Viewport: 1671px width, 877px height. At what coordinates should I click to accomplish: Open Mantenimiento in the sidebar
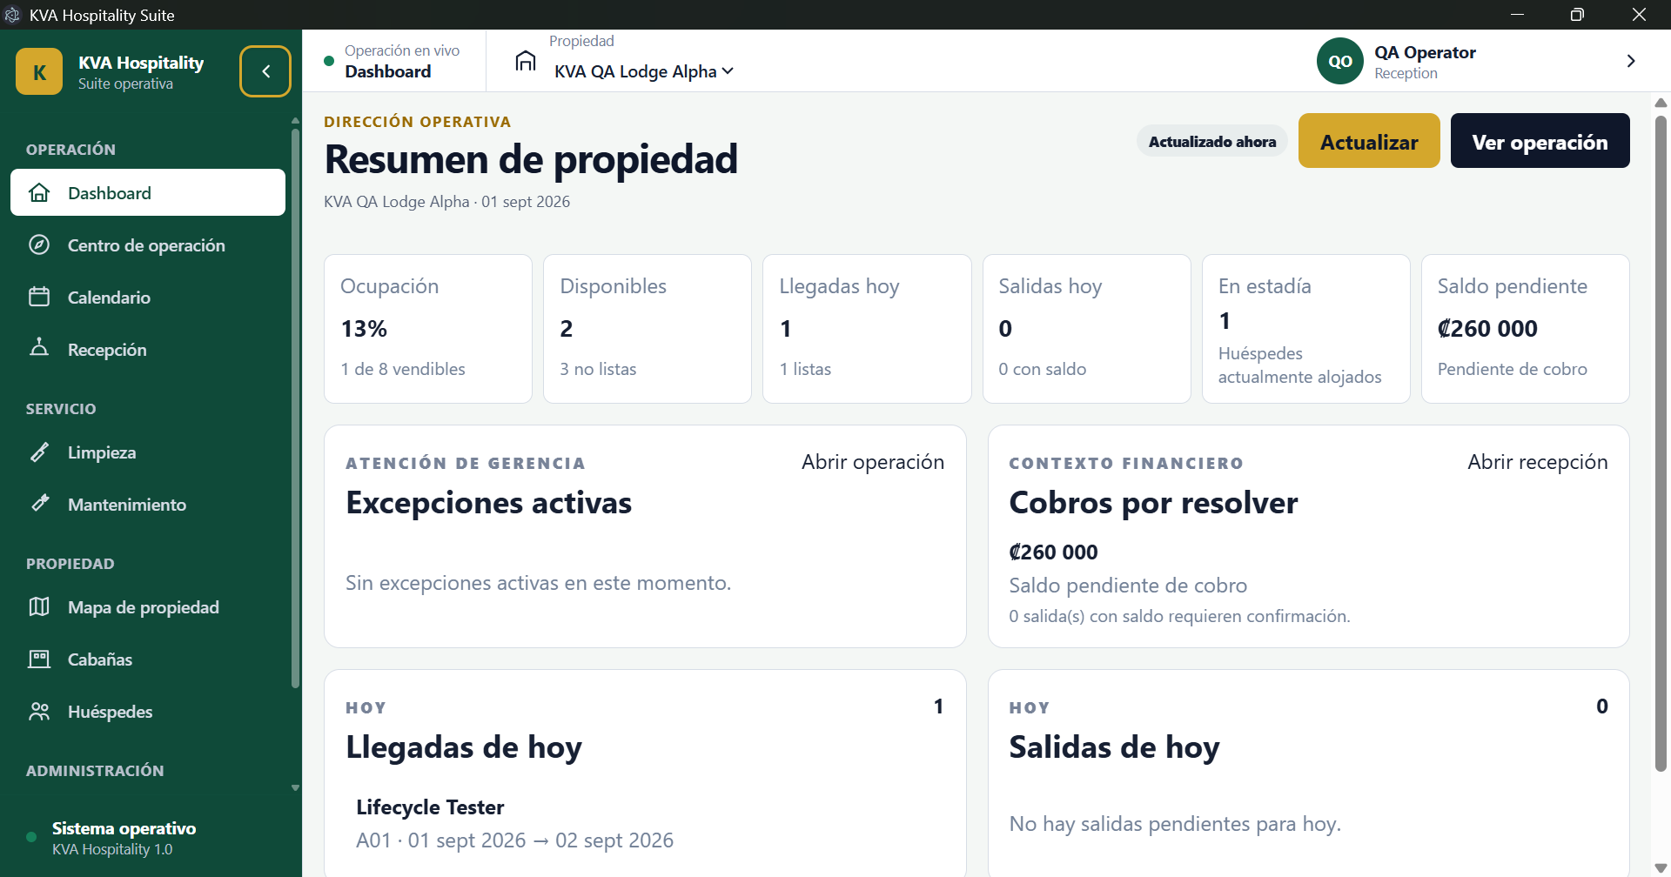point(148,504)
